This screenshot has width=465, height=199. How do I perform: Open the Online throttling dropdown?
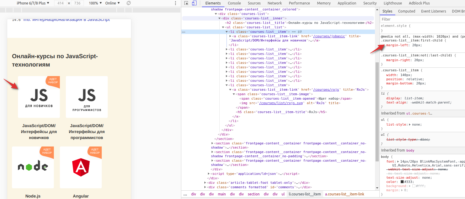(x=113, y=3)
